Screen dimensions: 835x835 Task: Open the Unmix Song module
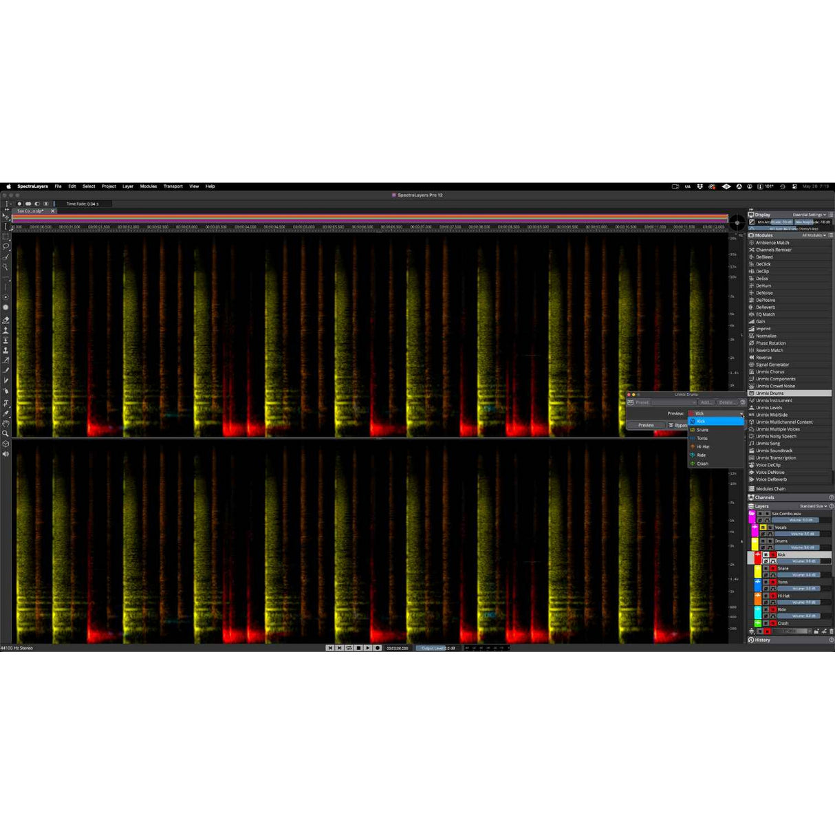tap(769, 444)
